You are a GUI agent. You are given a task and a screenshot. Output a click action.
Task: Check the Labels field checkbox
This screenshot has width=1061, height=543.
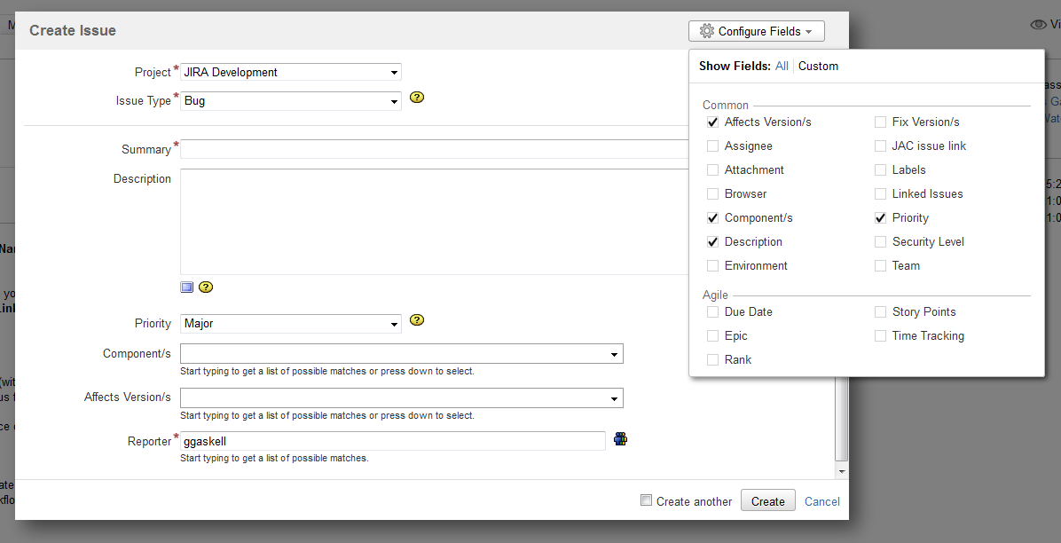click(880, 170)
